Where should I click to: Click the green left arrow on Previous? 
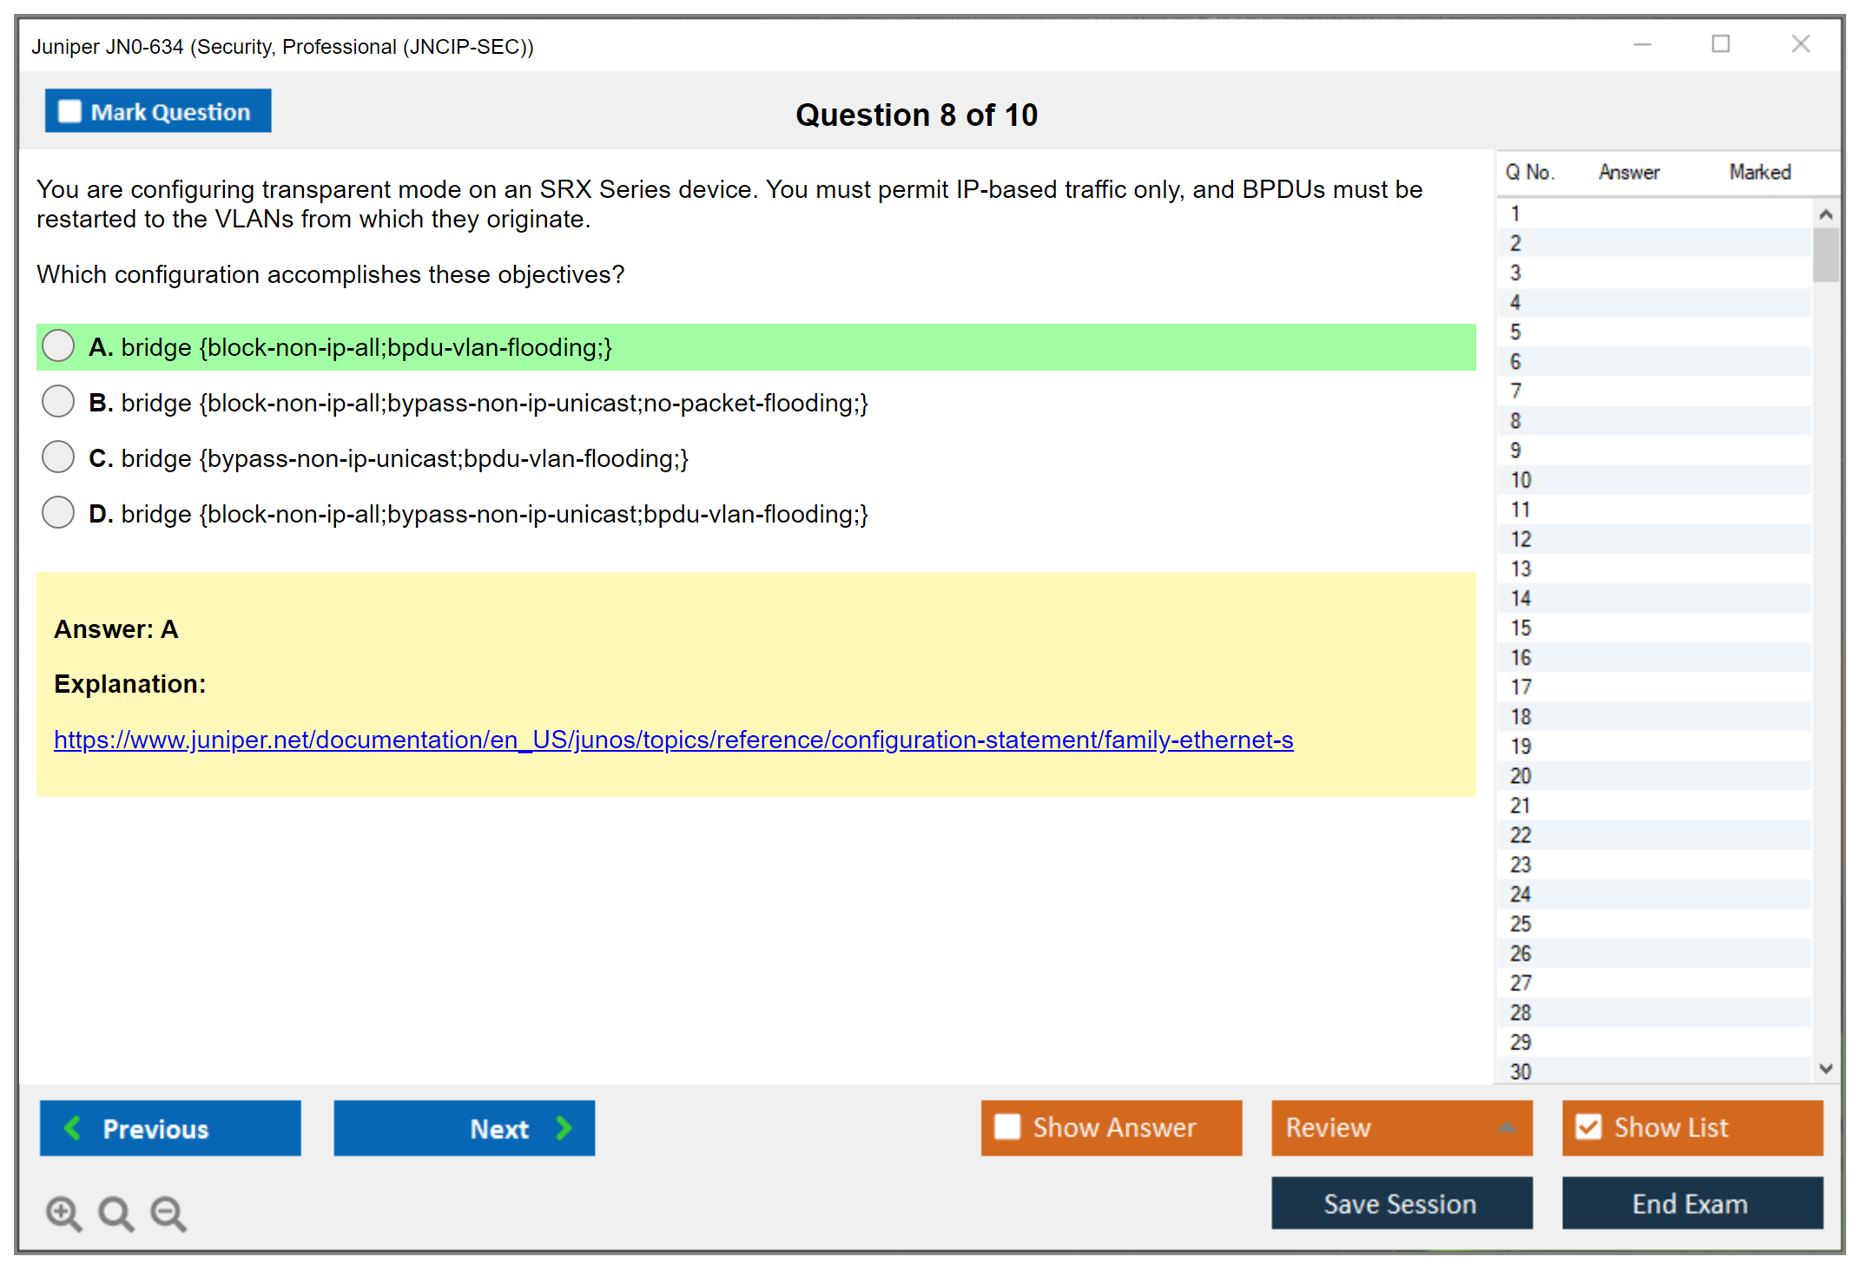(74, 1128)
